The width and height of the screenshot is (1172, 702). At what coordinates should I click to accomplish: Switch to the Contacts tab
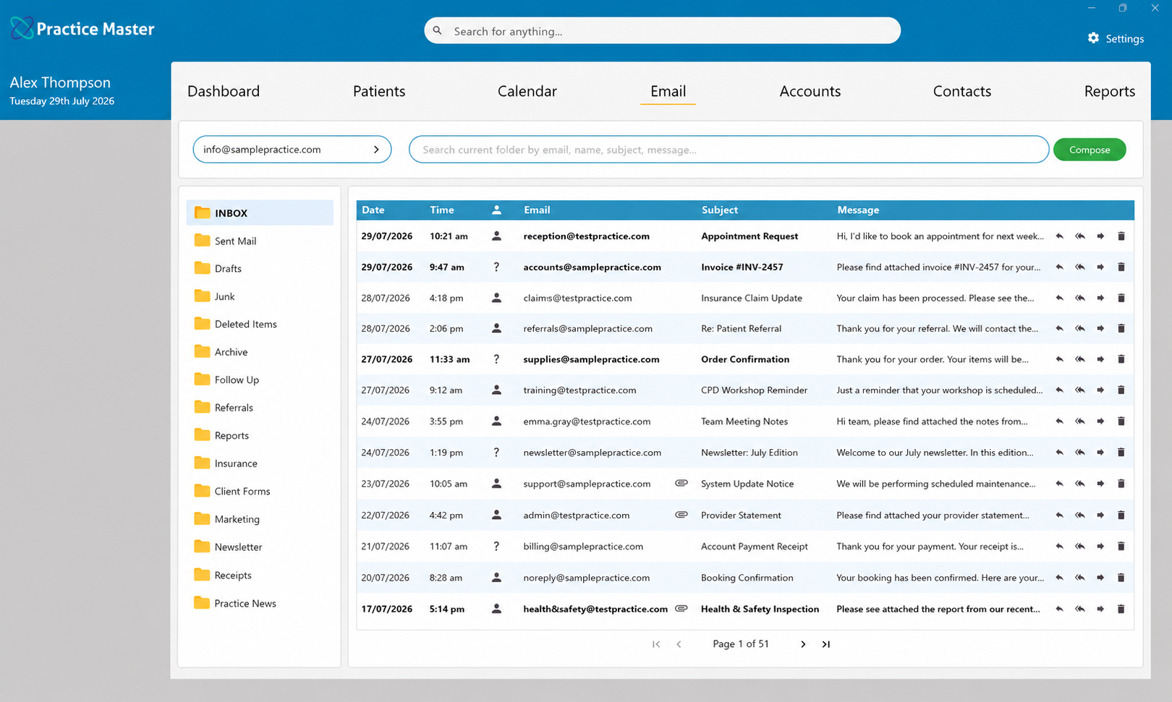[962, 91]
